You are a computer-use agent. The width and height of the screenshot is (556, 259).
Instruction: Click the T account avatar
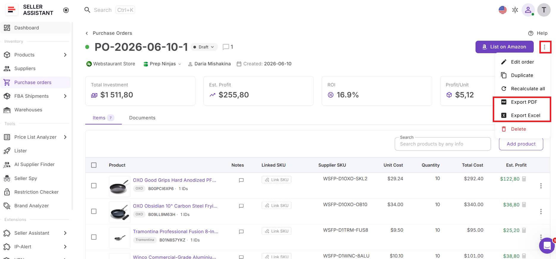[x=544, y=10]
